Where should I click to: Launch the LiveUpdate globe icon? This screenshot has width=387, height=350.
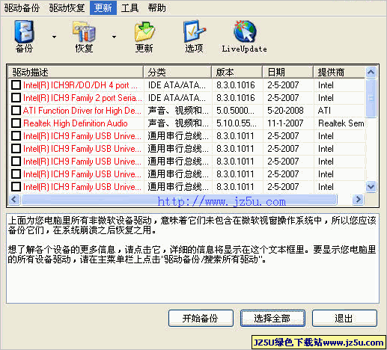pos(245,31)
